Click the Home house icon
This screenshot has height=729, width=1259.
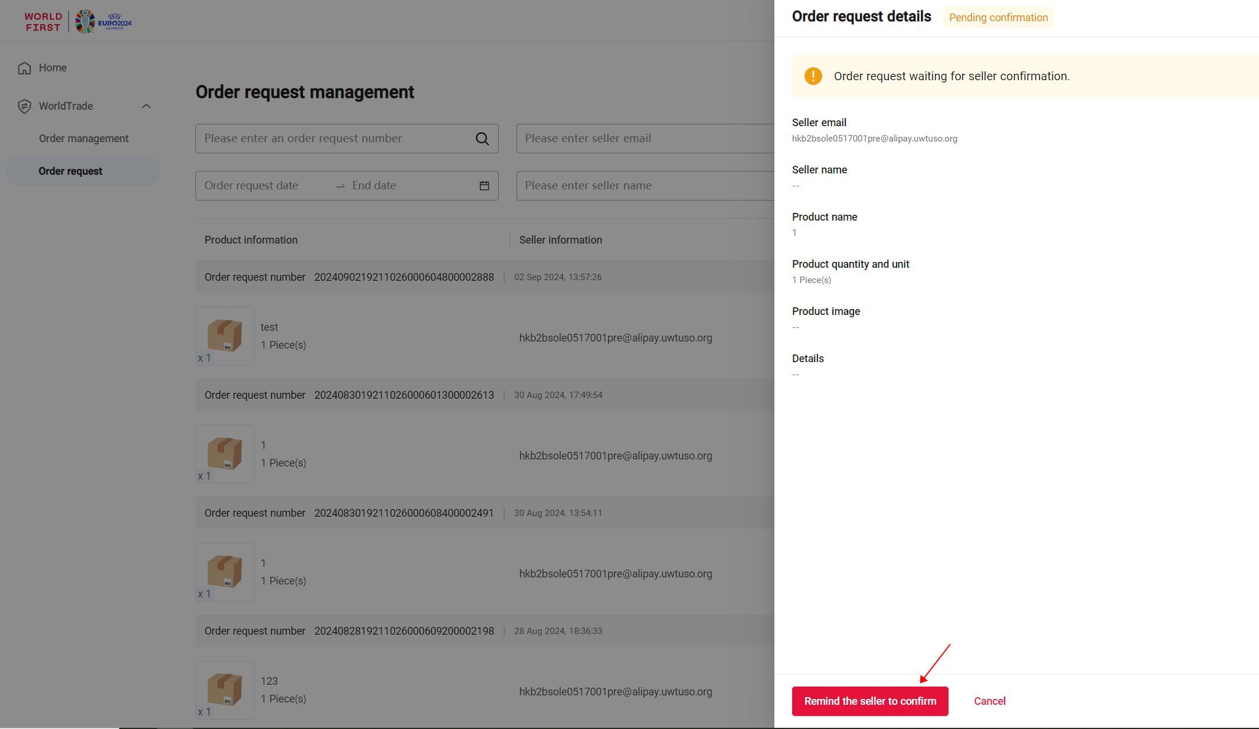(24, 68)
